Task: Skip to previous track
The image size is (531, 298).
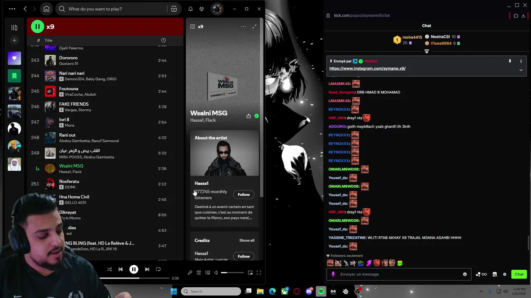Action: (x=120, y=269)
